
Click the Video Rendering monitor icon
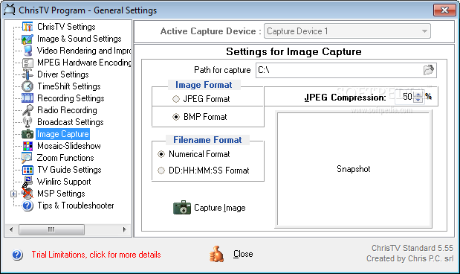[x=27, y=51]
